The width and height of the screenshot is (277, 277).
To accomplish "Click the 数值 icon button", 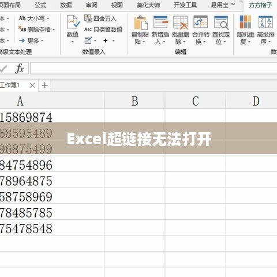I will tap(73, 22).
